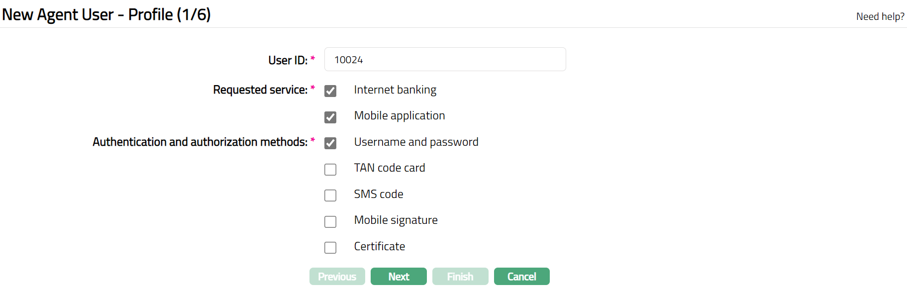The width and height of the screenshot is (907, 290).
Task: Click the Cancel button
Action: [x=521, y=277]
